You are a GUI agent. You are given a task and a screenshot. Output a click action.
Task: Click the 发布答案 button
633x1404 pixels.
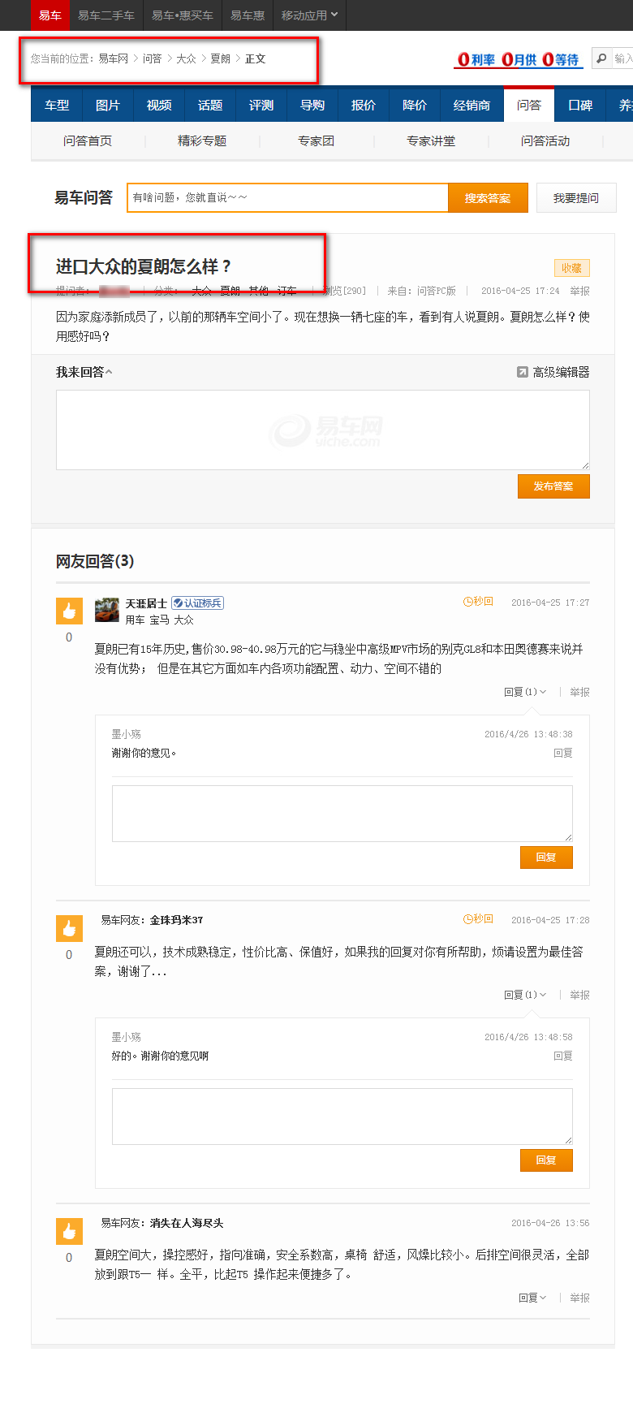pos(553,486)
